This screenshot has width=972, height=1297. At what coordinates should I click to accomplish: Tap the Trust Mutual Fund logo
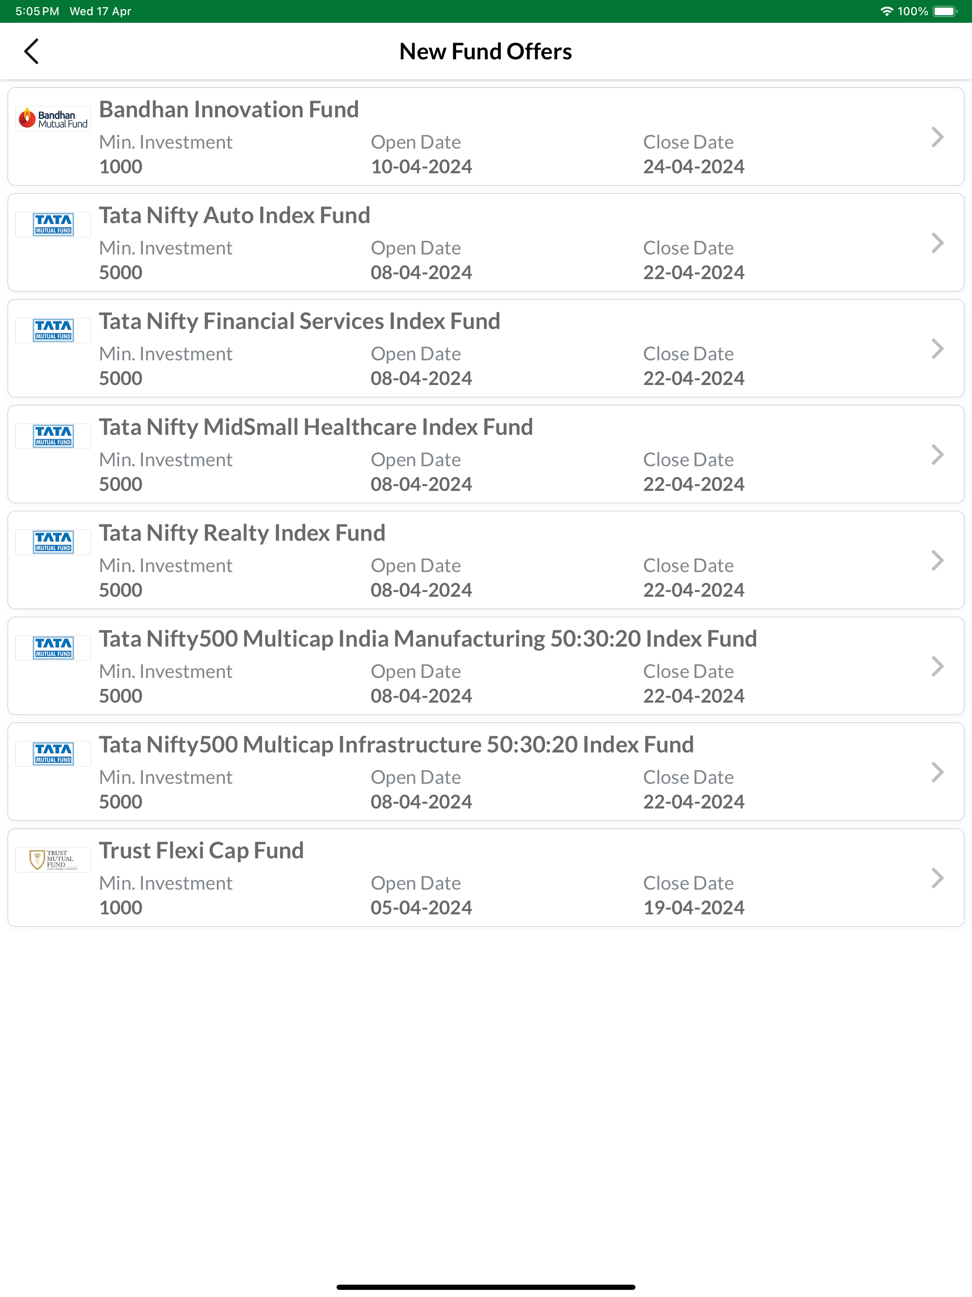[x=53, y=860]
